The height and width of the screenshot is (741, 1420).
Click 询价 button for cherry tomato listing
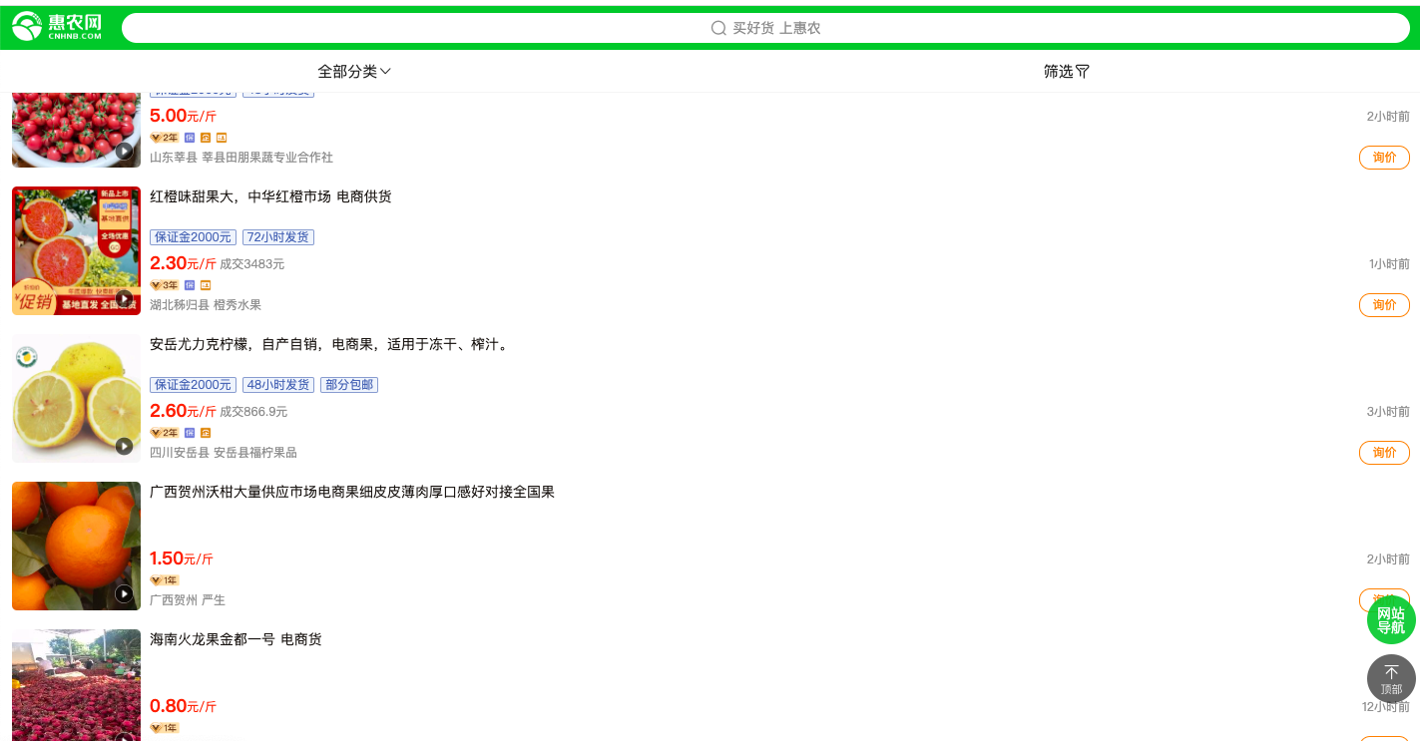[1383, 158]
